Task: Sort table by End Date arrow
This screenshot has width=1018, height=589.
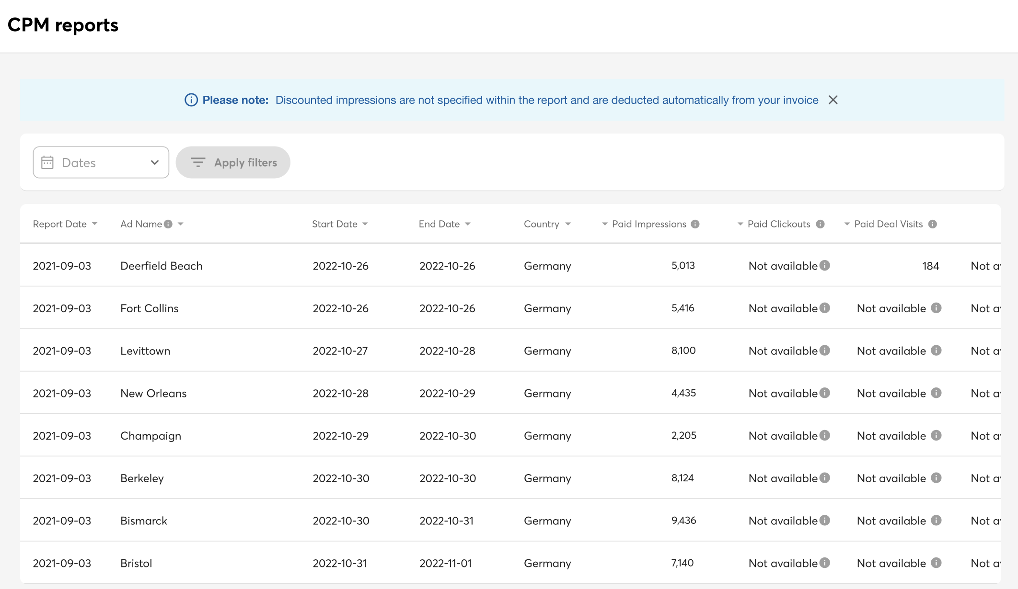Action: 468,224
